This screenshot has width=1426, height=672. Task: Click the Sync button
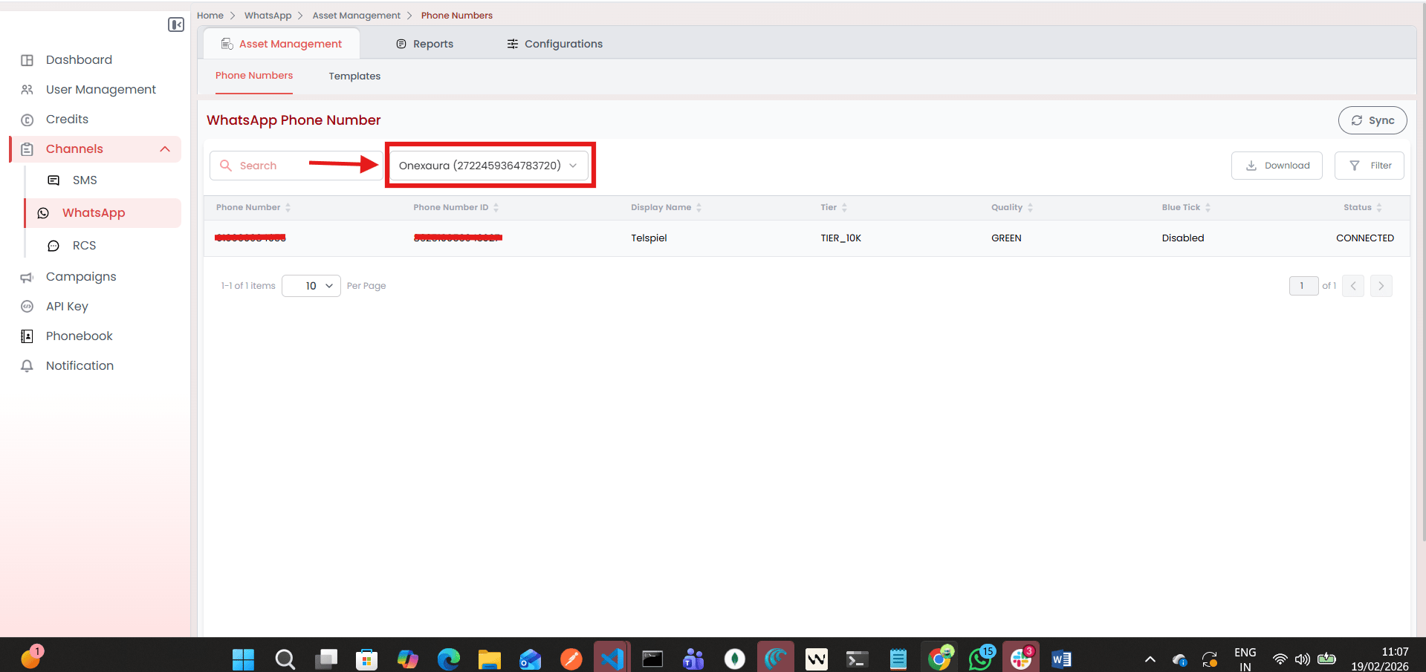click(x=1372, y=120)
